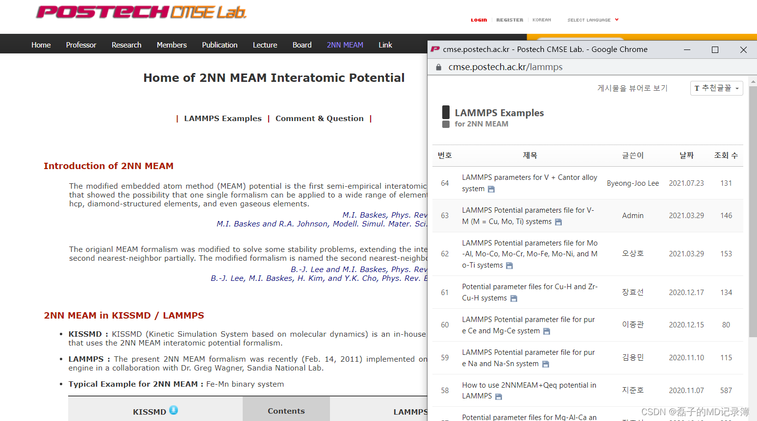
Task: Click the popup vertical scrollbar thumb
Action: coord(753,212)
